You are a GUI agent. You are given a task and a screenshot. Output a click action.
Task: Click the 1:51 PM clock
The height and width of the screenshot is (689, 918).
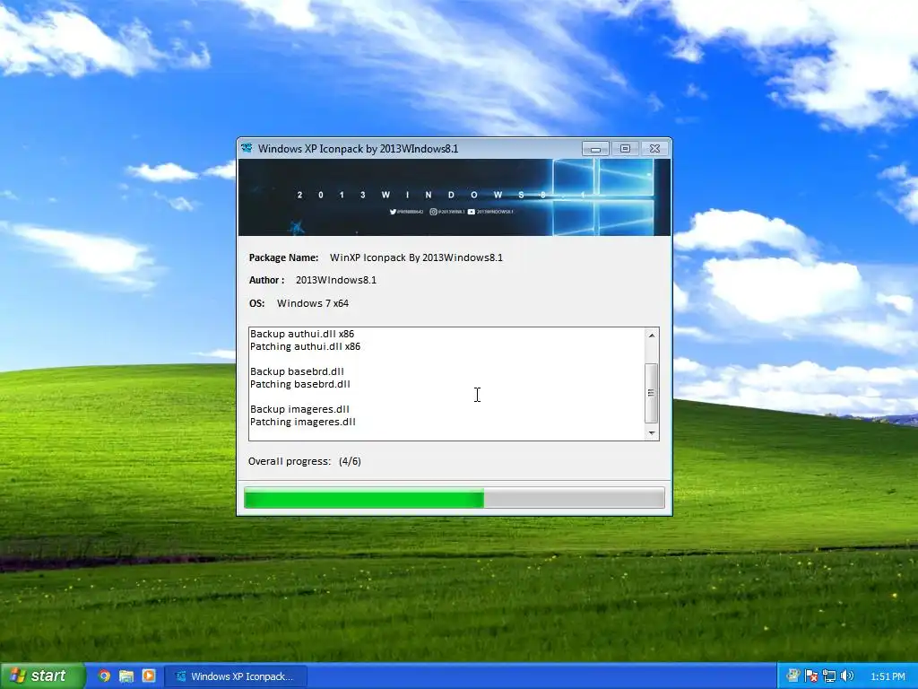[888, 676]
